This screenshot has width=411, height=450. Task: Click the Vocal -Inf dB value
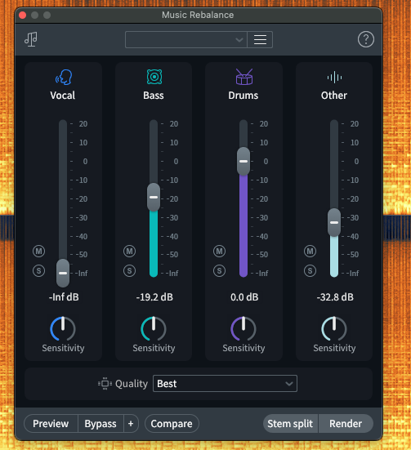64,297
